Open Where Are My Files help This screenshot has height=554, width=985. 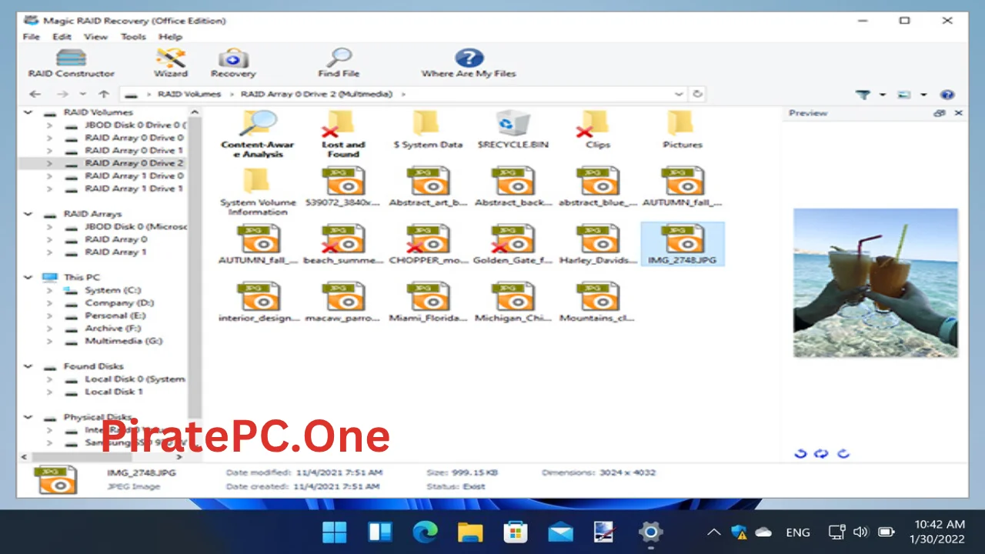468,63
